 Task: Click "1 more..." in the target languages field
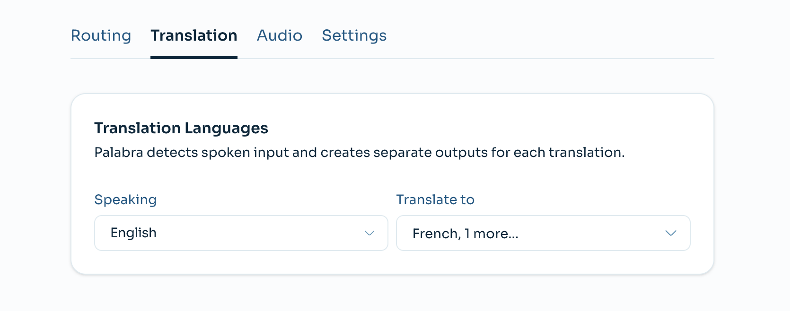click(491, 233)
